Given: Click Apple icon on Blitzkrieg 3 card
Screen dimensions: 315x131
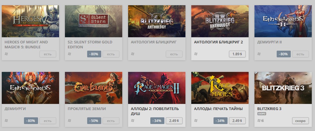Looking at the screenshot, I should tap(263, 121).
